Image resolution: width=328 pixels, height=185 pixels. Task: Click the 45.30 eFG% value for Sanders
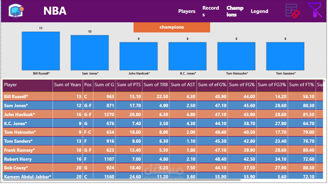(221, 141)
